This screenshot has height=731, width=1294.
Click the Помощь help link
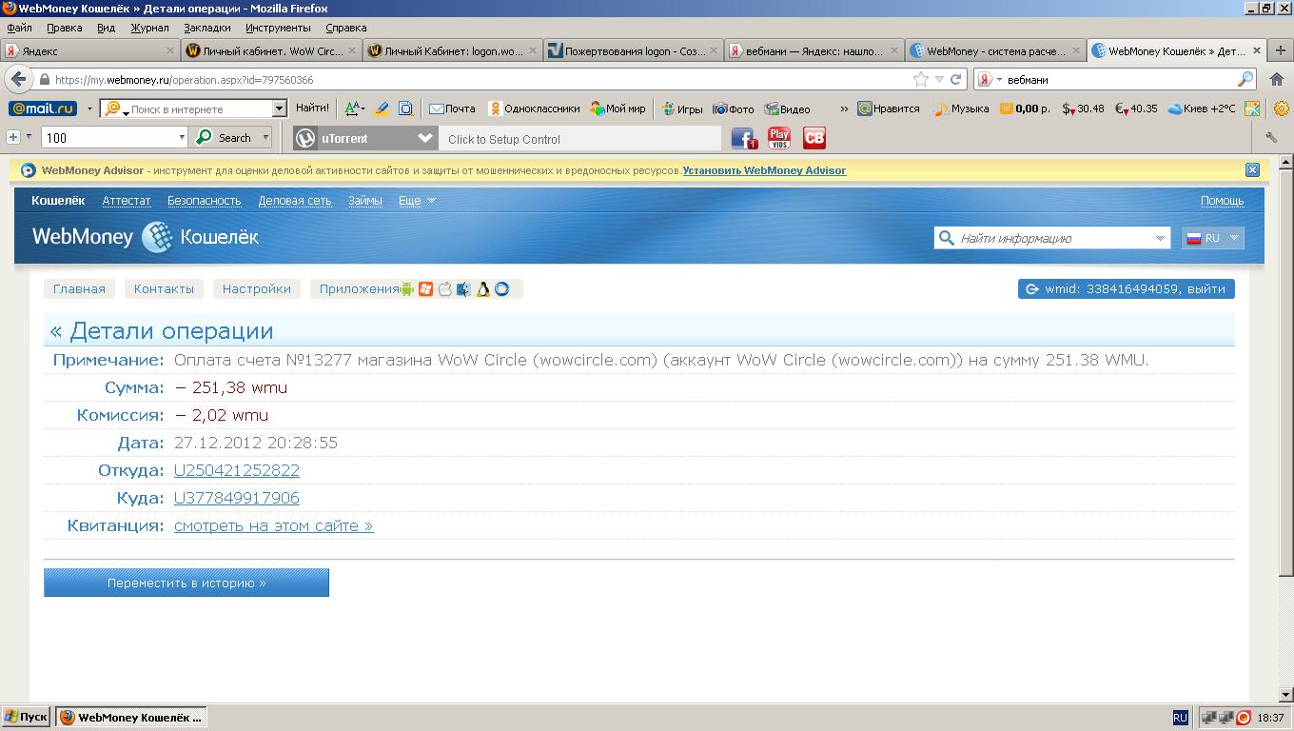point(1222,201)
